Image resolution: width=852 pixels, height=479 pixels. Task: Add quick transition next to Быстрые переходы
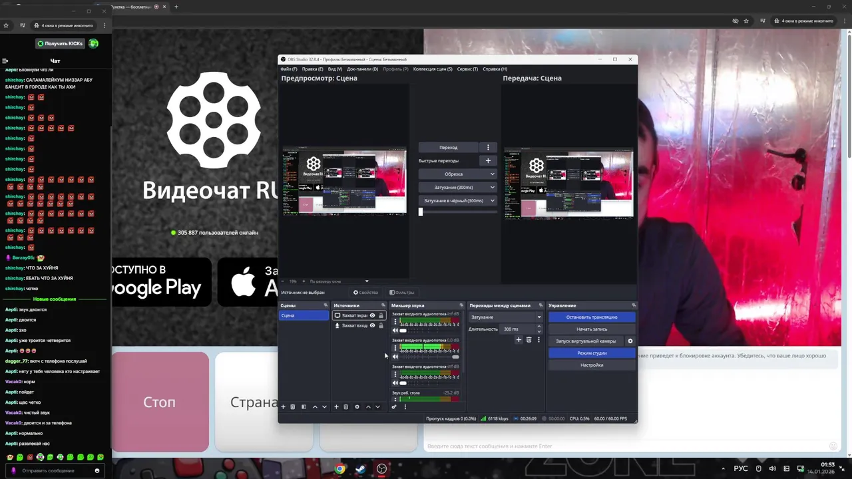(x=488, y=160)
